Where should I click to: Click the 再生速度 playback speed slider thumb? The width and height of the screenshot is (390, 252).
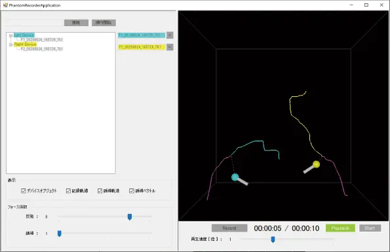tap(273, 240)
